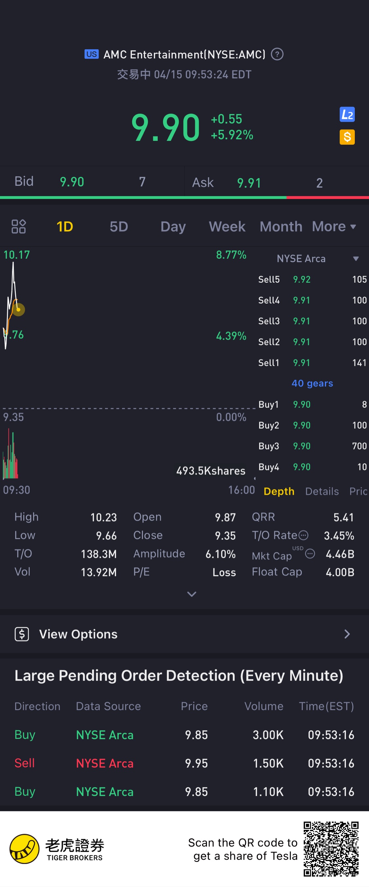369x887 pixels.
Task: Select the 1D chart tab
Action: pos(65,226)
